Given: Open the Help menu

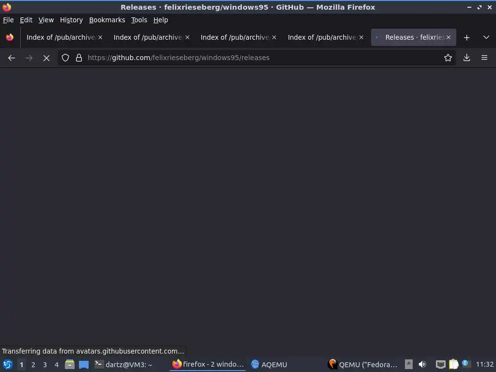Looking at the screenshot, I should click(x=161, y=20).
